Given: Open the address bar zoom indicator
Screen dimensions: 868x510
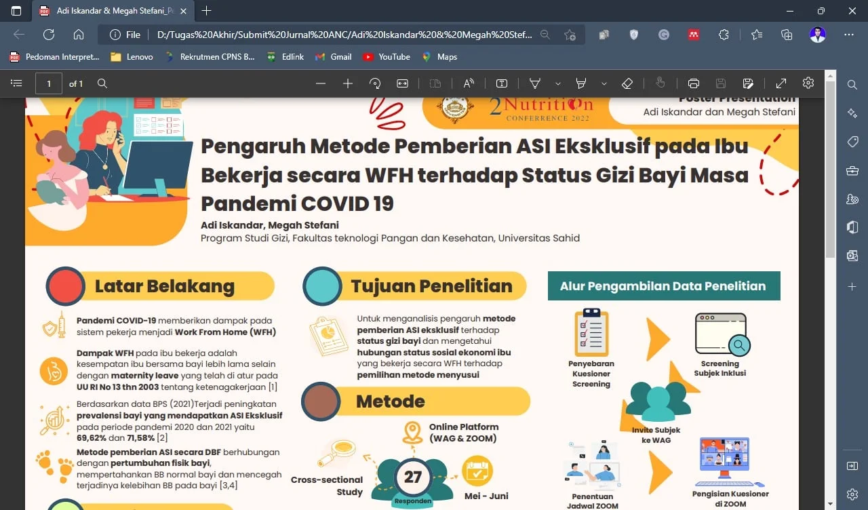Looking at the screenshot, I should click(x=545, y=35).
